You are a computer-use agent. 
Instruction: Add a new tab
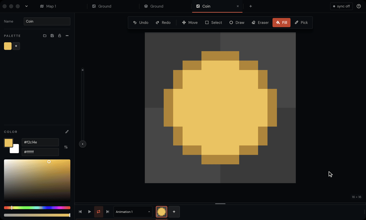[250, 6]
